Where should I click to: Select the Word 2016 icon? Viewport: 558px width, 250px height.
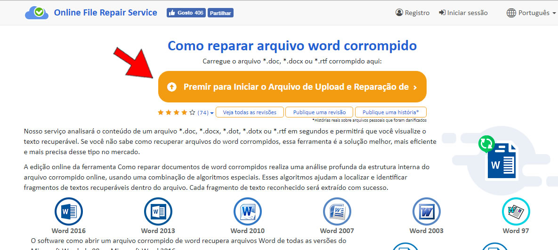tap(69, 211)
